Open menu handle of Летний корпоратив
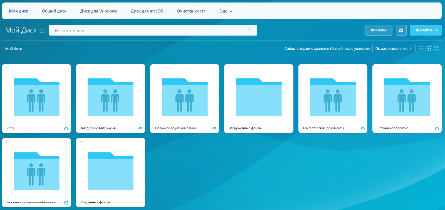This screenshot has width=445, height=210. (378, 69)
